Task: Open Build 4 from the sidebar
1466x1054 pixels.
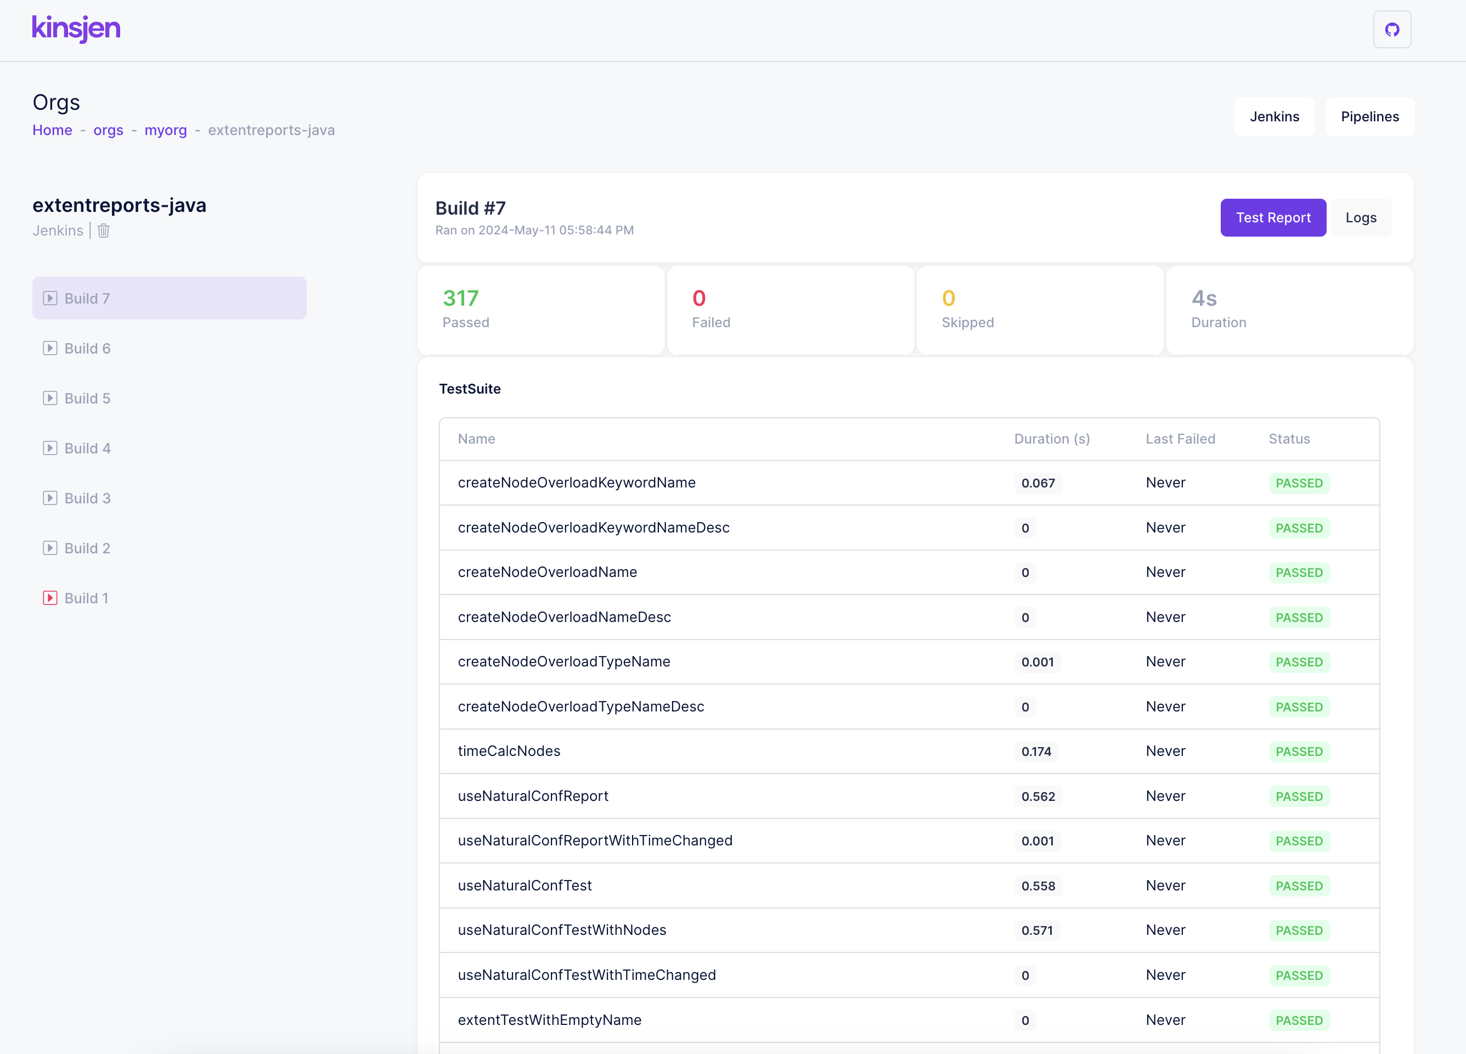Action: pos(87,448)
